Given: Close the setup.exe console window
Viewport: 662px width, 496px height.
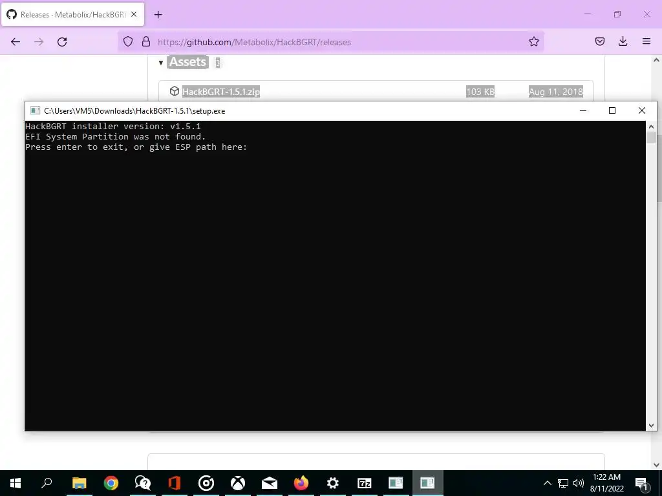Looking at the screenshot, I should [642, 110].
